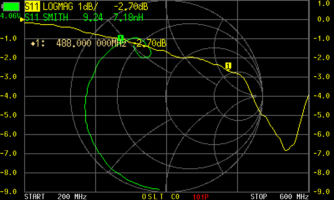The height and width of the screenshot is (200, 334).
Task: Click the highlighted yellow S11 channel badge
Action: coord(33,7)
